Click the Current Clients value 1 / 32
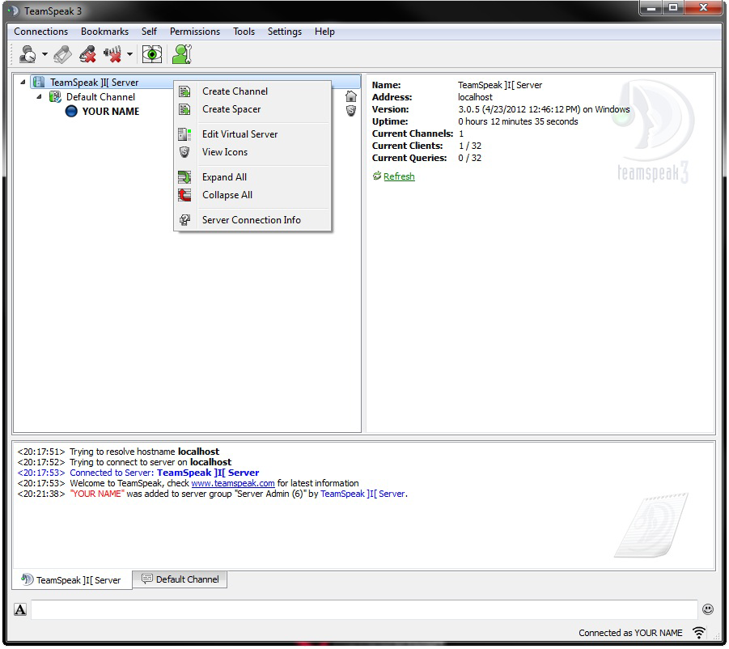This screenshot has height=649, width=729. (469, 146)
